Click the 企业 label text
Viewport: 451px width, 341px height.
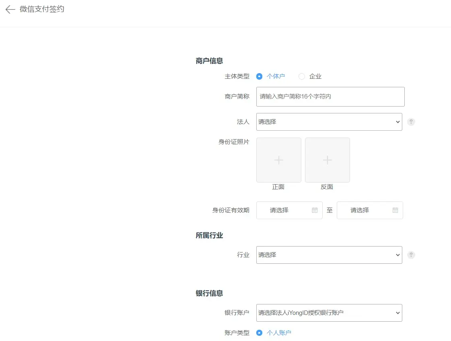click(315, 76)
